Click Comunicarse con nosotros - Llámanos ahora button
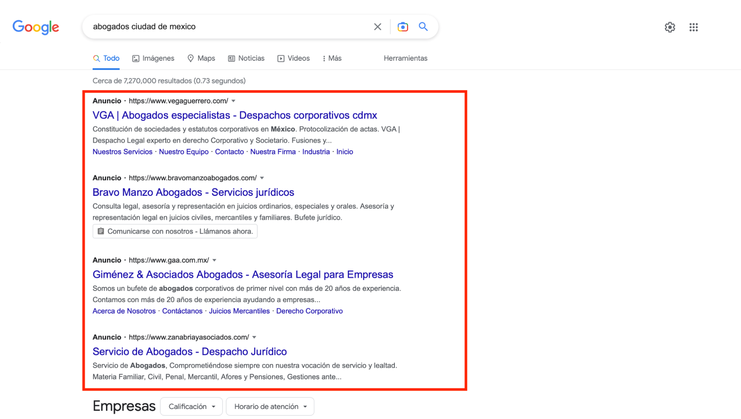This screenshot has height=419, width=741. point(175,231)
